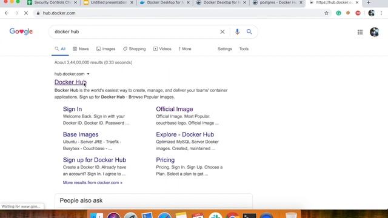The height and width of the screenshot is (218, 388).
Task: Open the Chrome profile avatar in toolbar
Action: pyautogui.click(x=371, y=13)
